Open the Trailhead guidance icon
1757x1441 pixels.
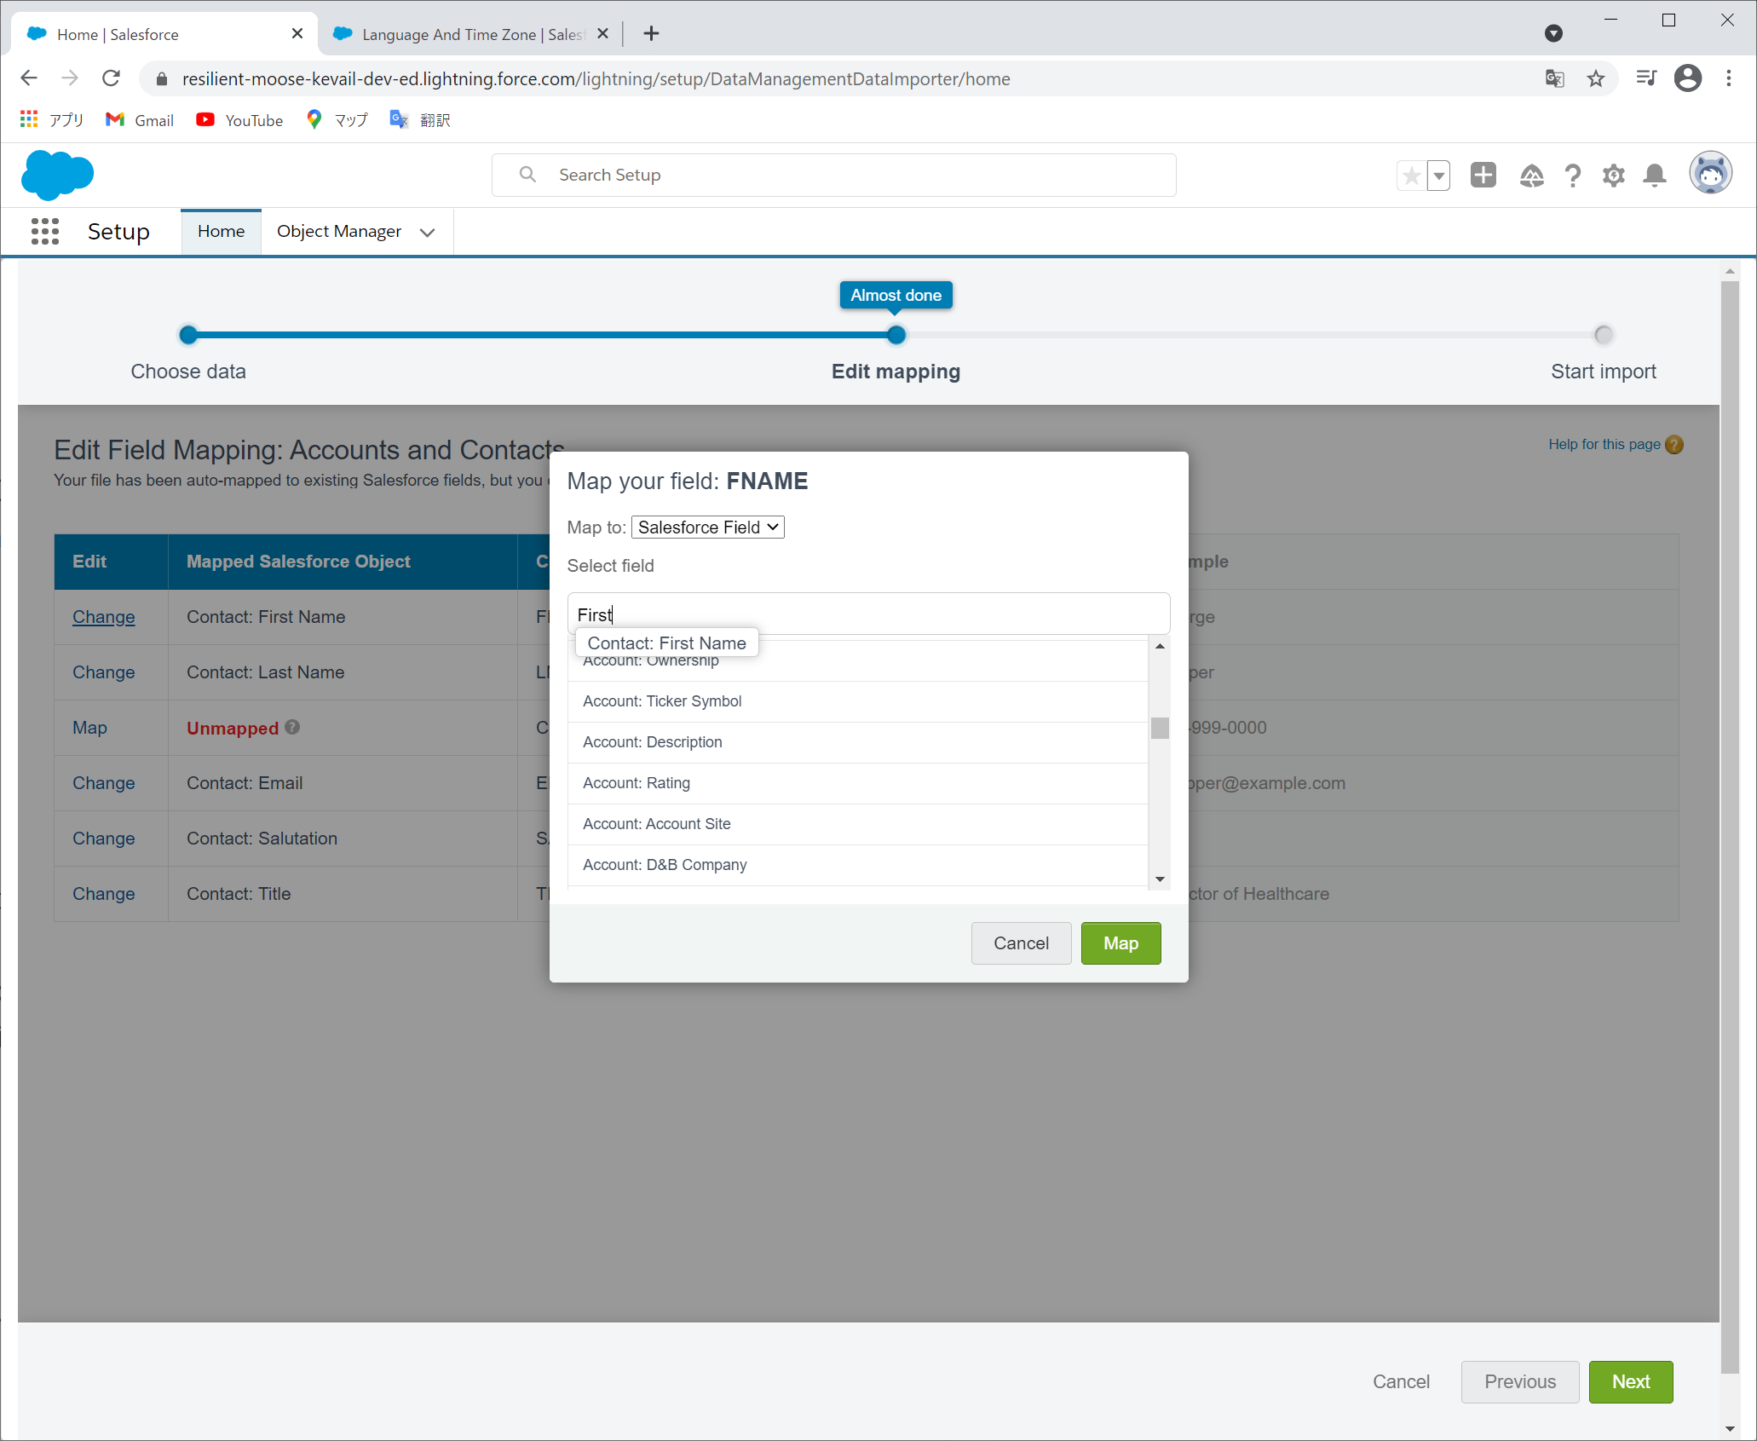[1531, 176]
